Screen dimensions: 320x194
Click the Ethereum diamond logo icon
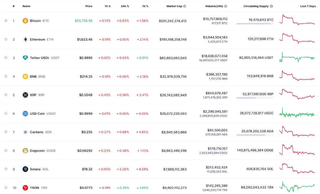point(25,39)
